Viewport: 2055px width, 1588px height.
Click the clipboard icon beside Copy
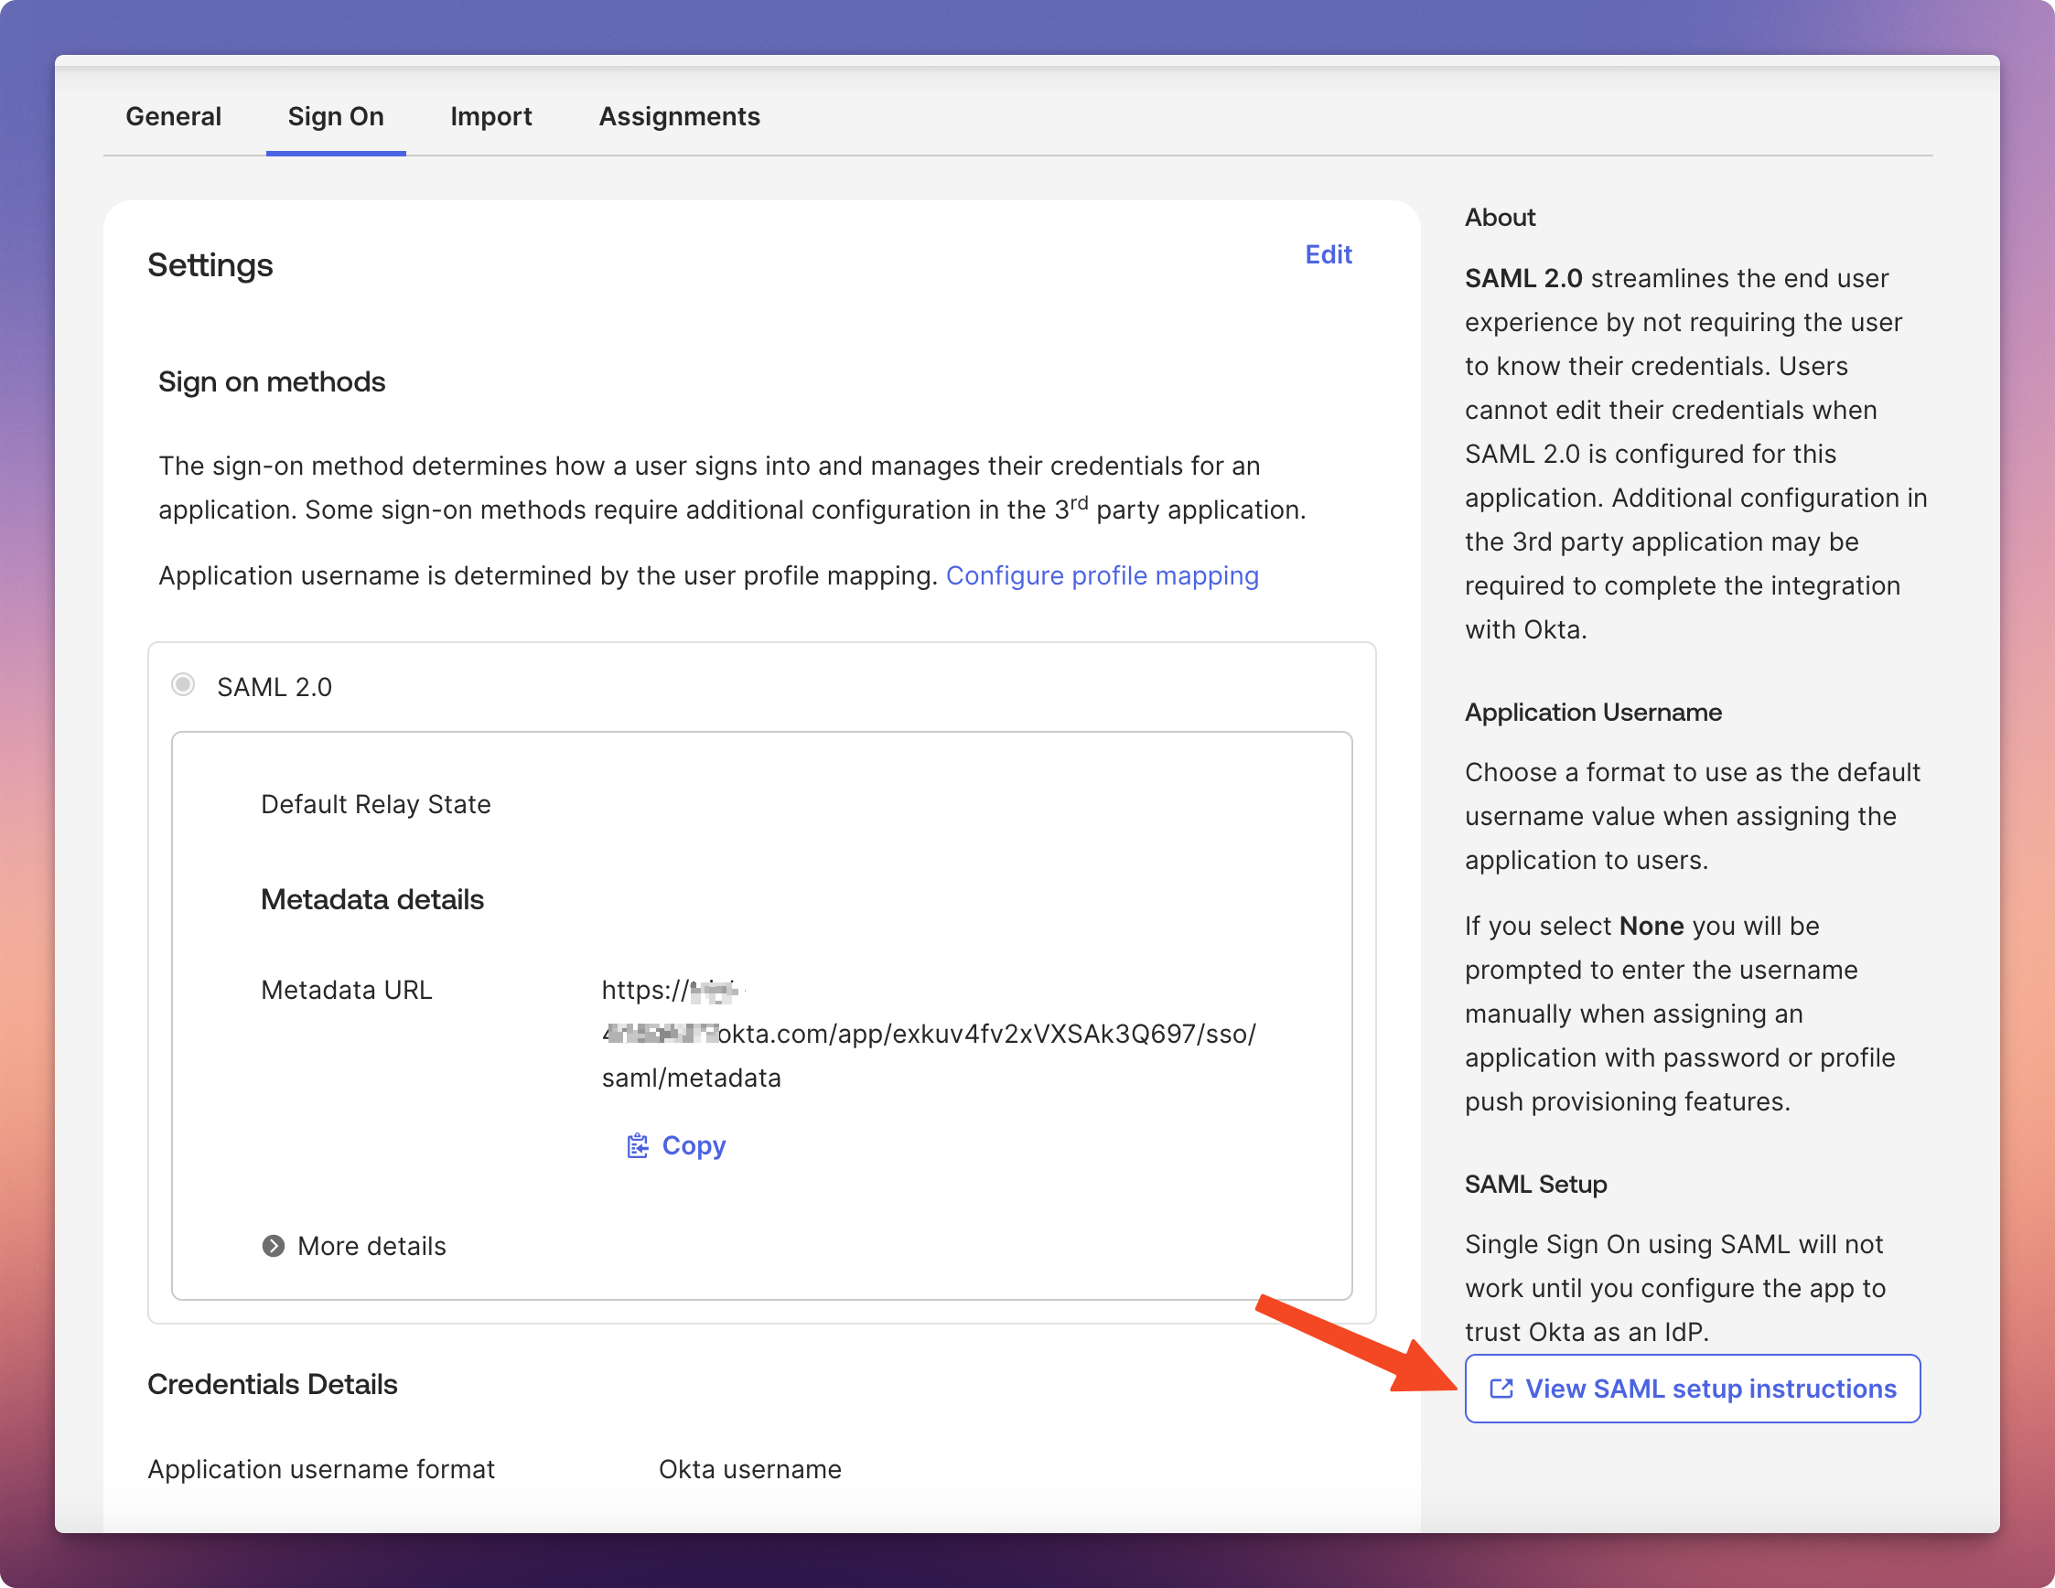point(637,1145)
